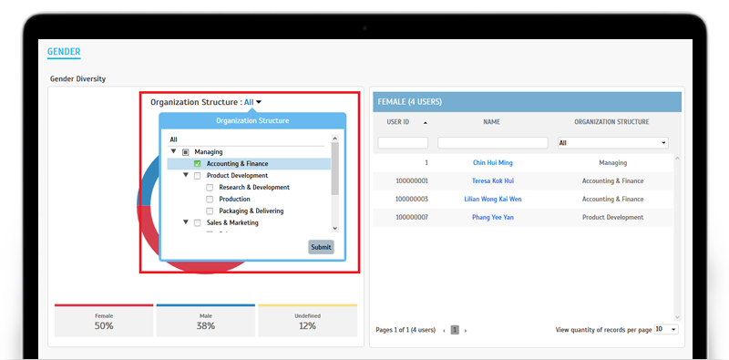Click the Submit button
Image resolution: width=729 pixels, height=360 pixels.
click(x=321, y=247)
